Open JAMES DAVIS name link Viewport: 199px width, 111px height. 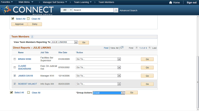click(x=25, y=76)
